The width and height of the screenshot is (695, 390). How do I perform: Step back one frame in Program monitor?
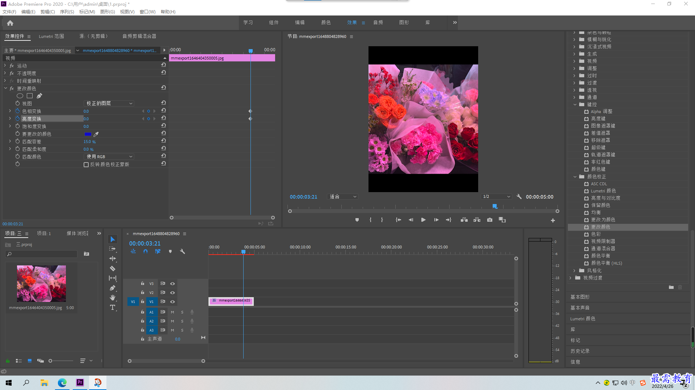(411, 220)
